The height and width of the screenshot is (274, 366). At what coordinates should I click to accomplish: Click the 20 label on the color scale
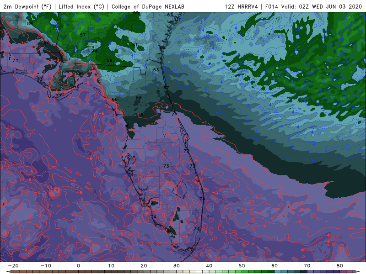(x=144, y=266)
